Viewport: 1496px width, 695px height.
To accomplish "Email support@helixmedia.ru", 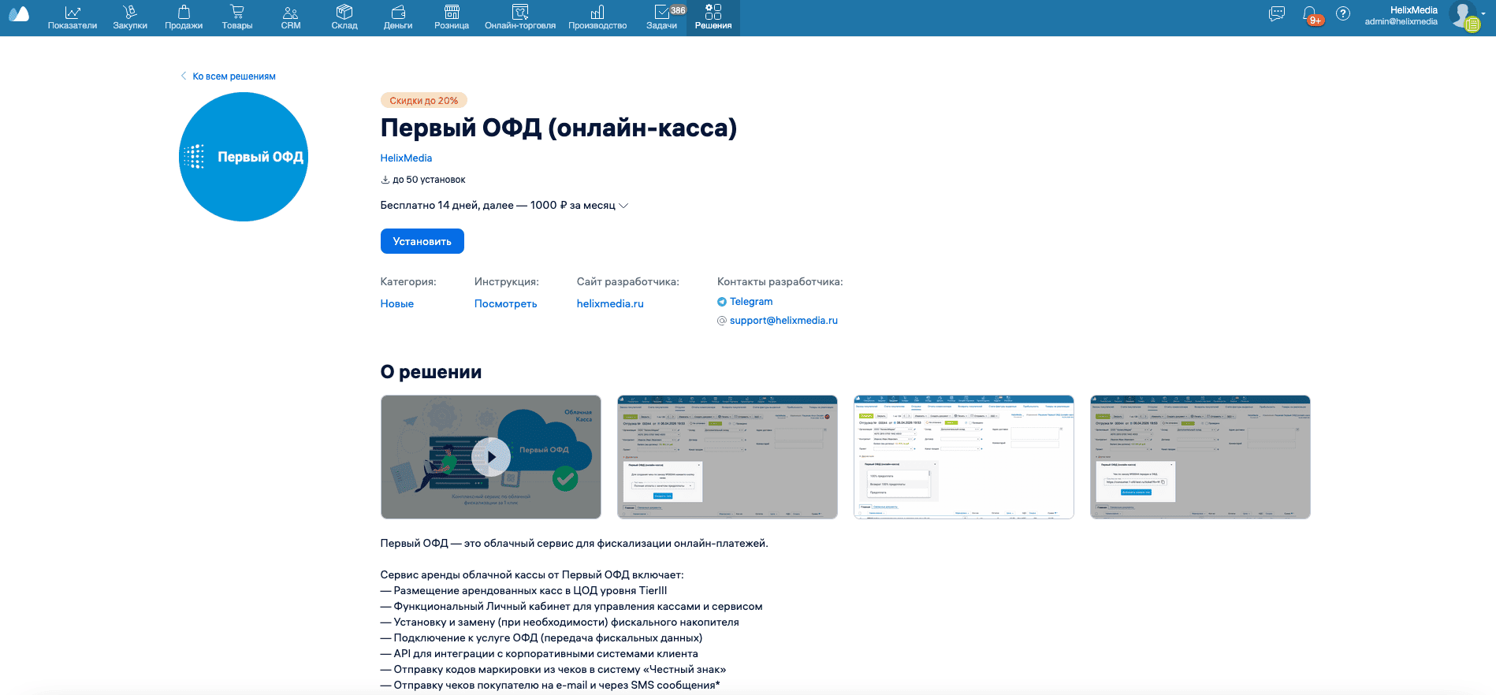I will [x=777, y=321].
